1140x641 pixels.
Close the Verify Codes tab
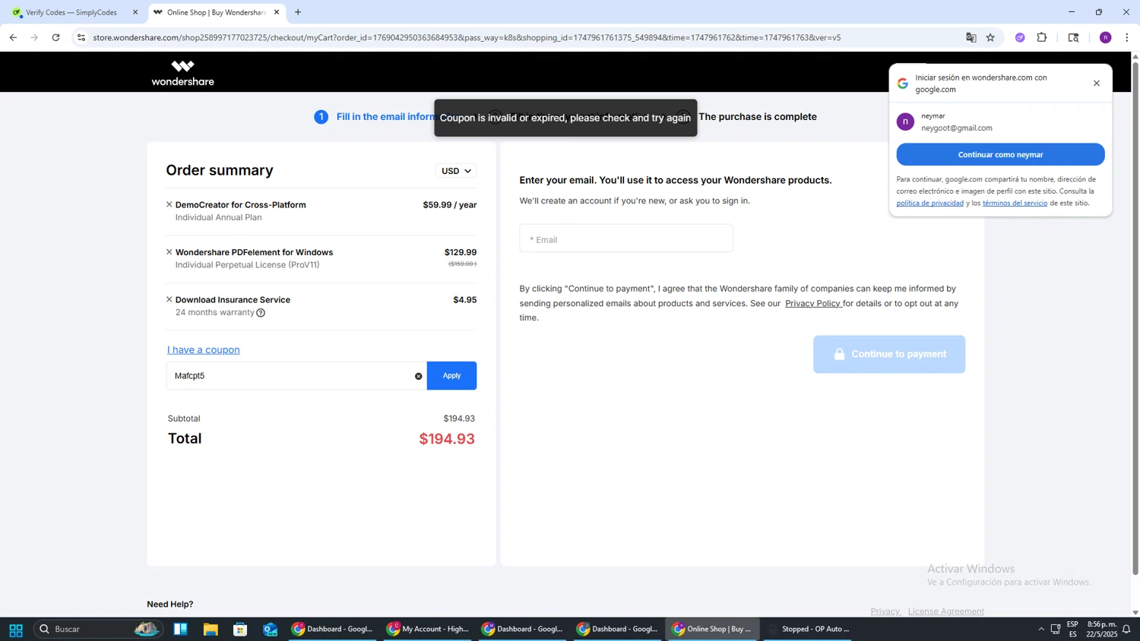pos(135,12)
